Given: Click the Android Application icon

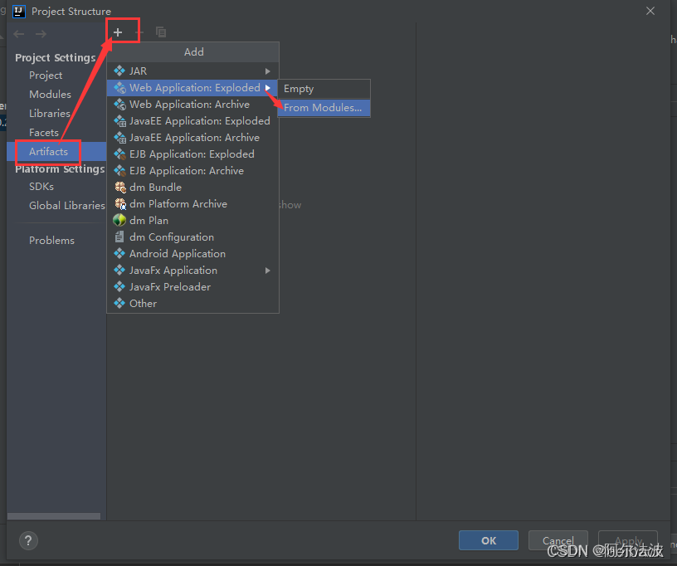Looking at the screenshot, I should [119, 253].
